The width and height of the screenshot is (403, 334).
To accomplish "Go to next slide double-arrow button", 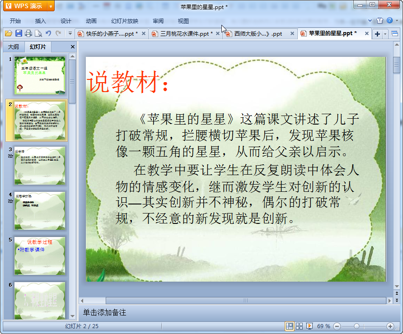I will coord(397,300).
